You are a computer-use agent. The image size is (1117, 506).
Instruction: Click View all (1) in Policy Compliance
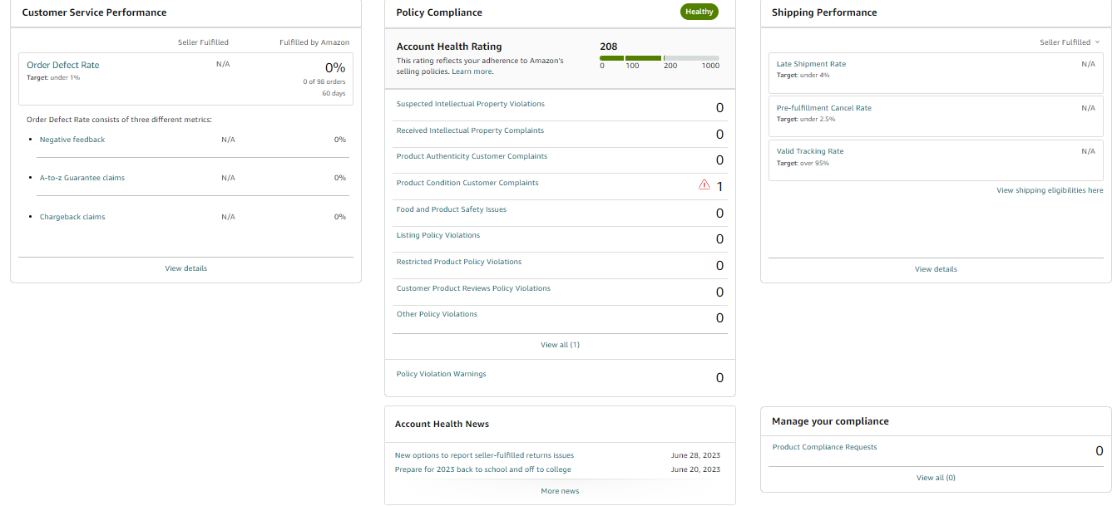click(560, 345)
